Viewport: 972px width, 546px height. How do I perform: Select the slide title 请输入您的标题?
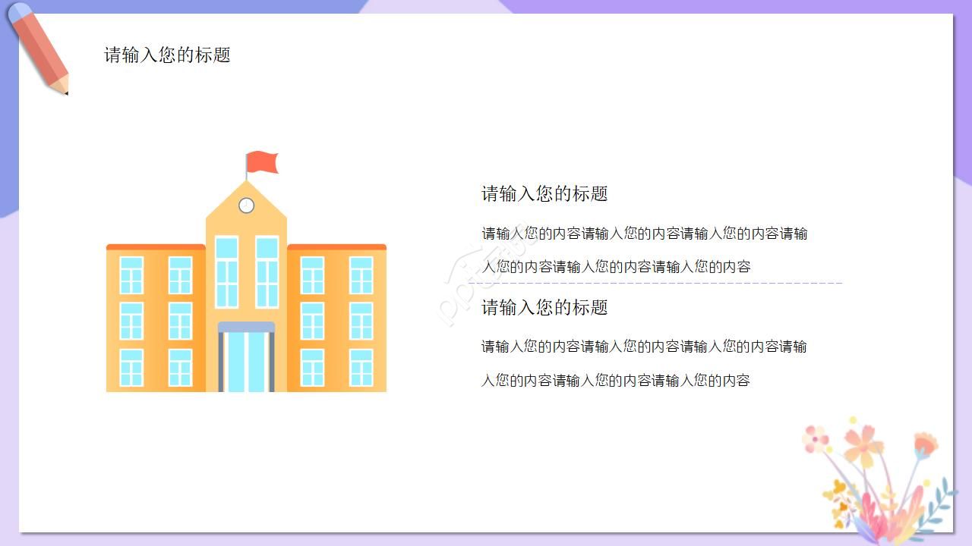[166, 55]
